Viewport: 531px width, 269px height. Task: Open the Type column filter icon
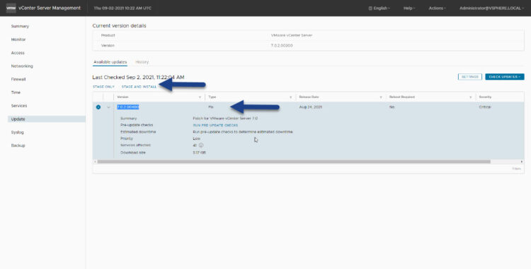290,97
